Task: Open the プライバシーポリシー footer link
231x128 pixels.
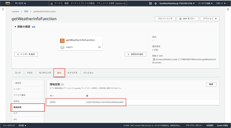Action: (x=194, y=125)
